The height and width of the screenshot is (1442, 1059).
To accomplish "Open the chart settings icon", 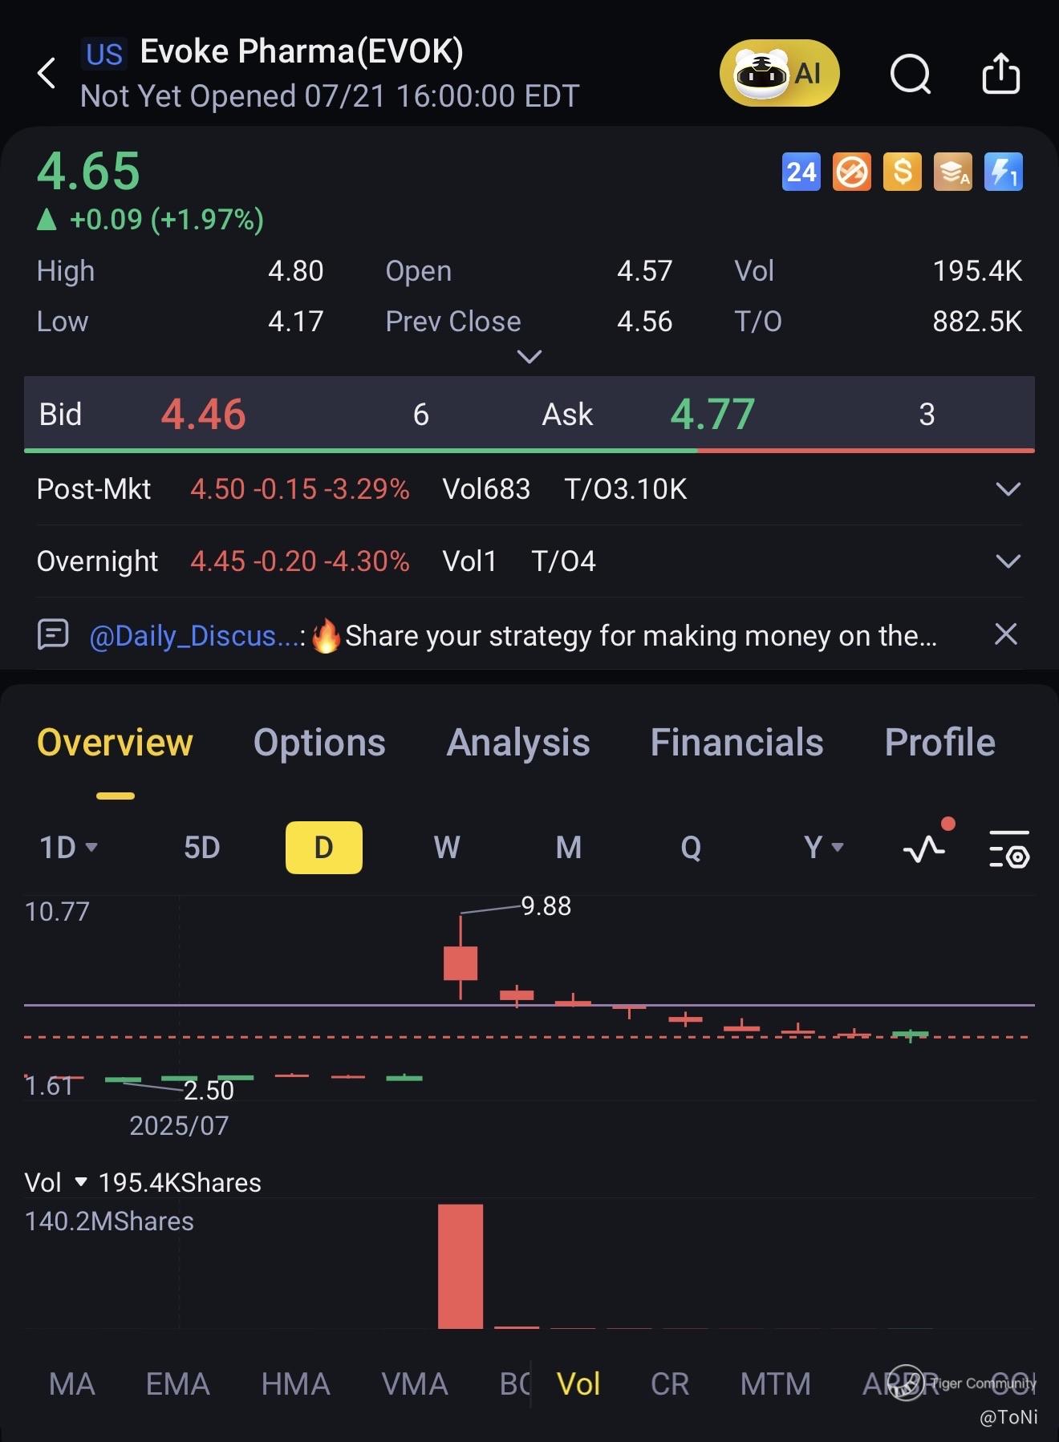I will tap(1008, 849).
